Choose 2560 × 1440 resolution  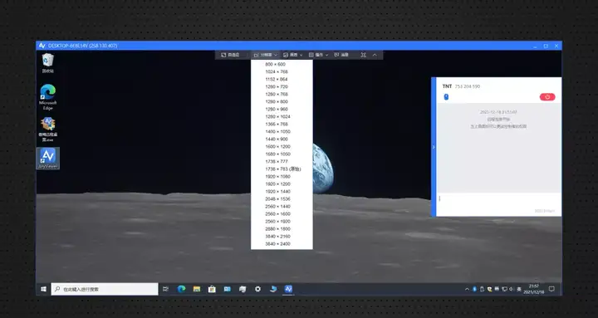click(x=282, y=206)
